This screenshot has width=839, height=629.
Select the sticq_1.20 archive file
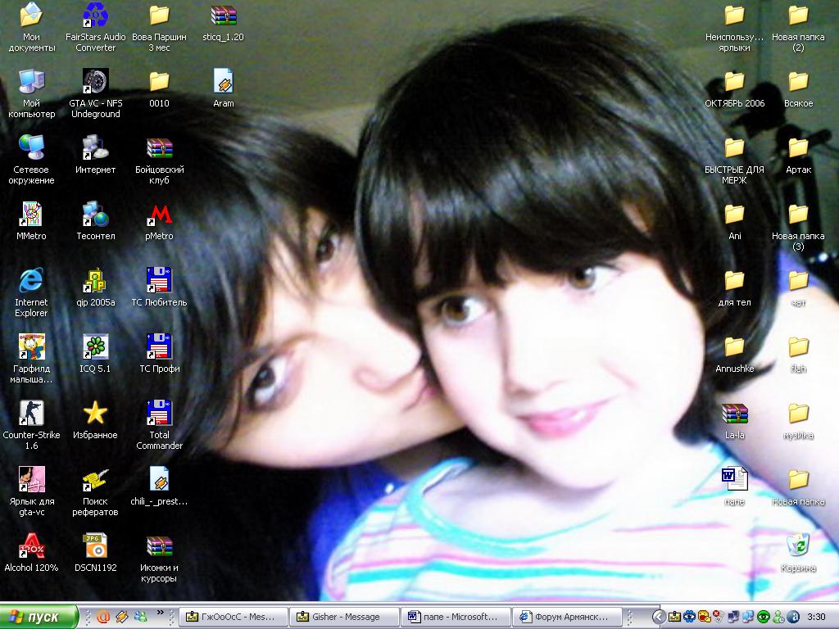223,16
